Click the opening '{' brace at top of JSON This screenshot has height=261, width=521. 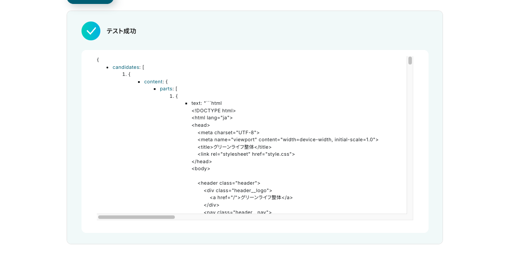pyautogui.click(x=98, y=60)
